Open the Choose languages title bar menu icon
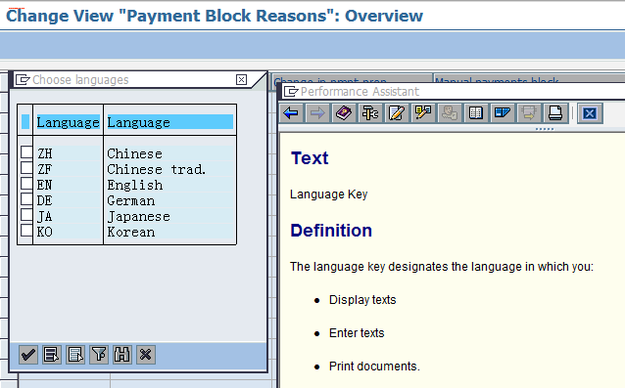The height and width of the screenshot is (388, 625). [23, 80]
